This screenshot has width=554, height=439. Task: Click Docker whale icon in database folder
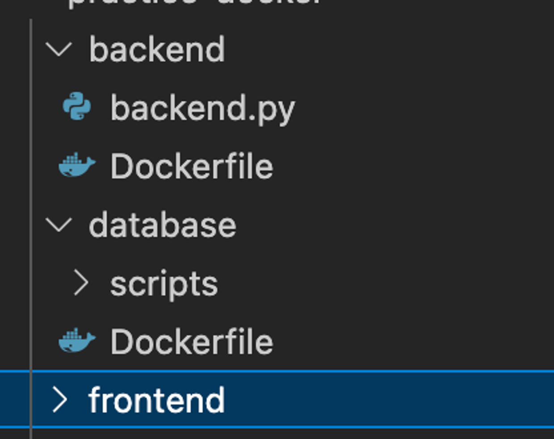click(77, 341)
